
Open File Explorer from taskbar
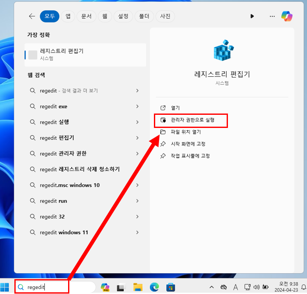tap(138, 287)
